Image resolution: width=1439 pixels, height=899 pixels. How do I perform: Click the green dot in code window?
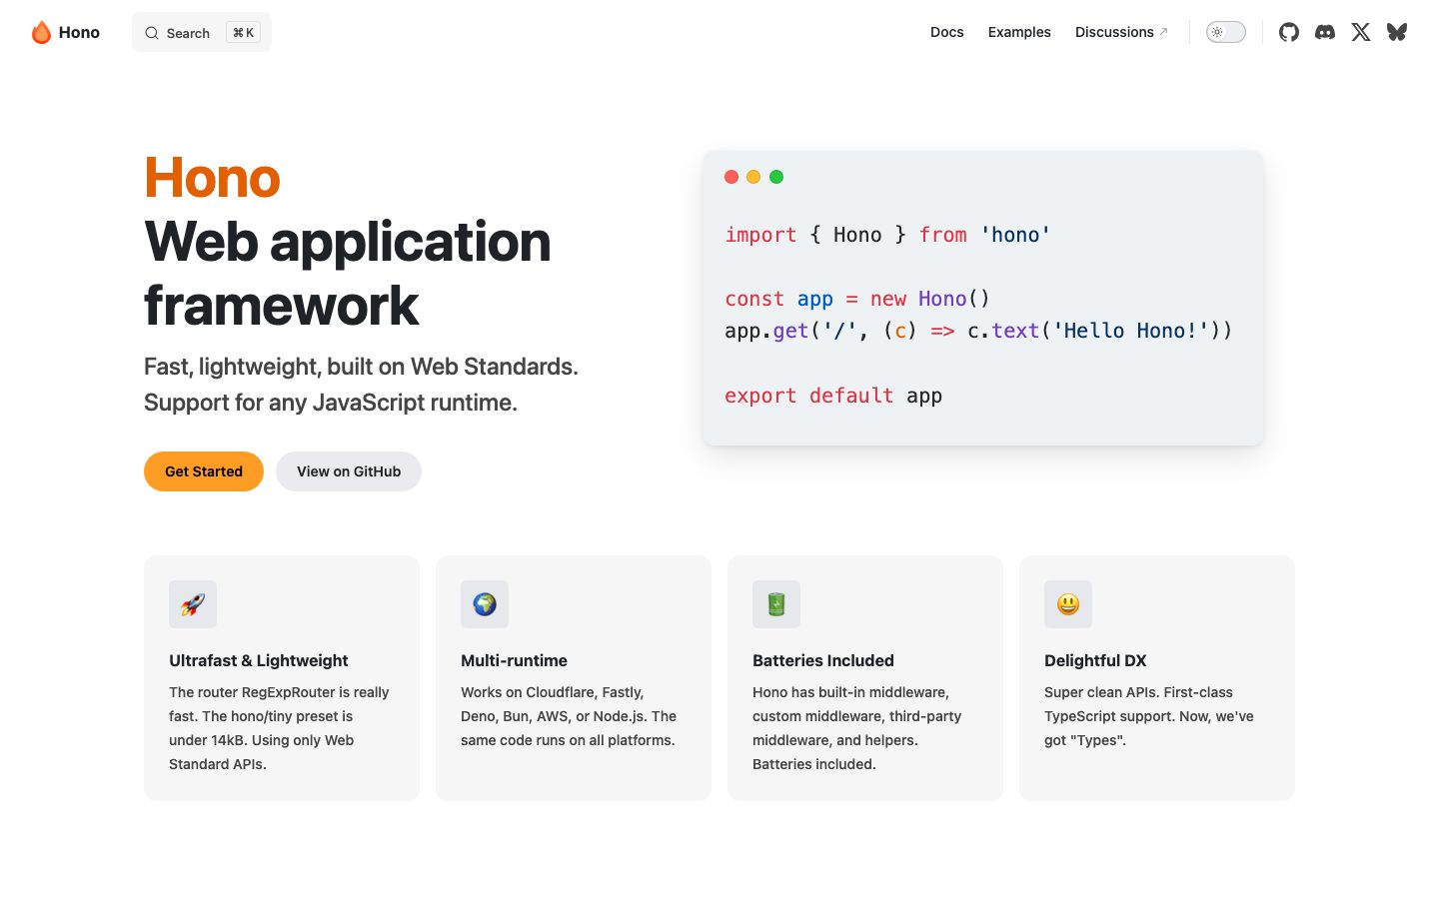point(776,177)
